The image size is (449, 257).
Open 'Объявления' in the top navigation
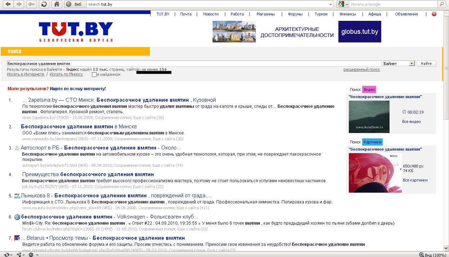[406, 14]
